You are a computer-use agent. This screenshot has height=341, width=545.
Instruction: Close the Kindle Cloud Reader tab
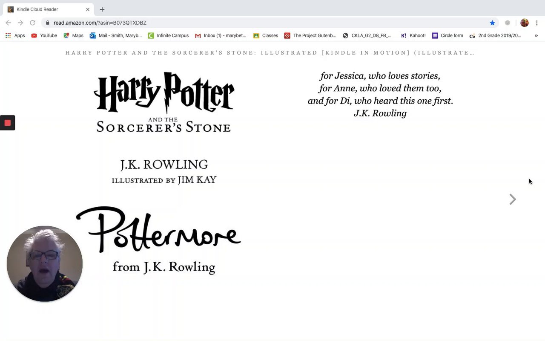(88, 9)
